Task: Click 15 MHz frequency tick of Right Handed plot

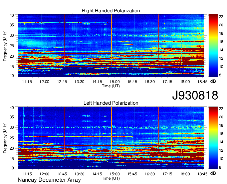Action: pos(12,67)
